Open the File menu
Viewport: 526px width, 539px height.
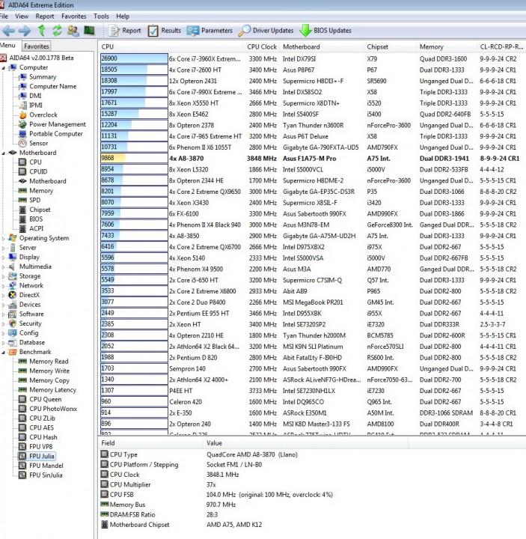(x=4, y=16)
